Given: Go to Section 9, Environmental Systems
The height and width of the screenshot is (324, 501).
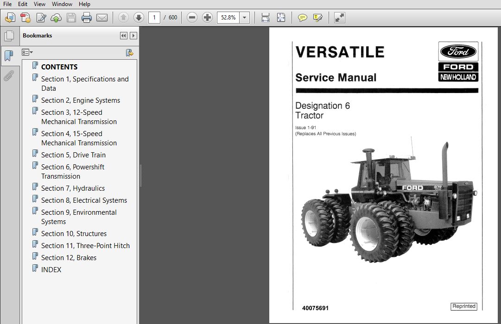Looking at the screenshot, I should click(79, 217).
